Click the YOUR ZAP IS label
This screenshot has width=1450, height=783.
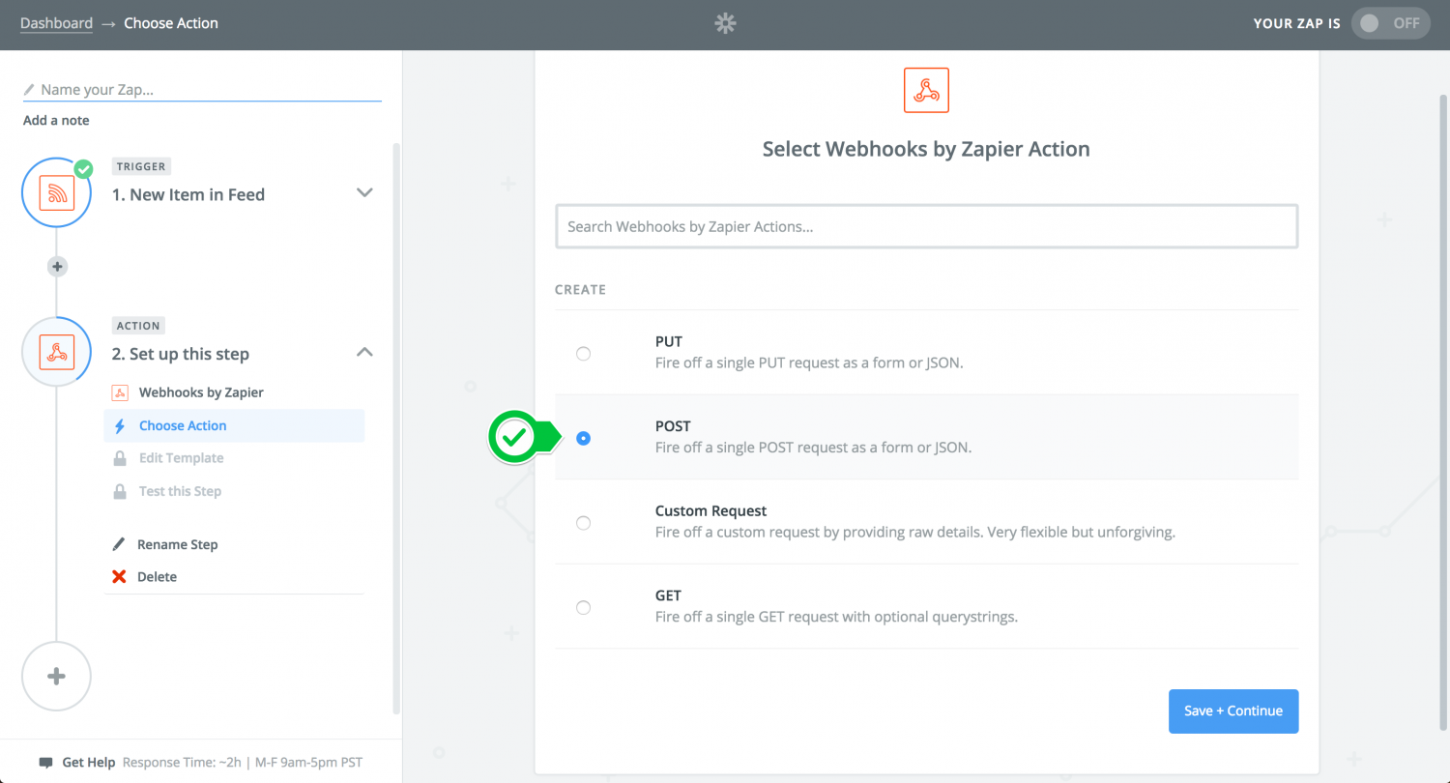tap(1296, 23)
